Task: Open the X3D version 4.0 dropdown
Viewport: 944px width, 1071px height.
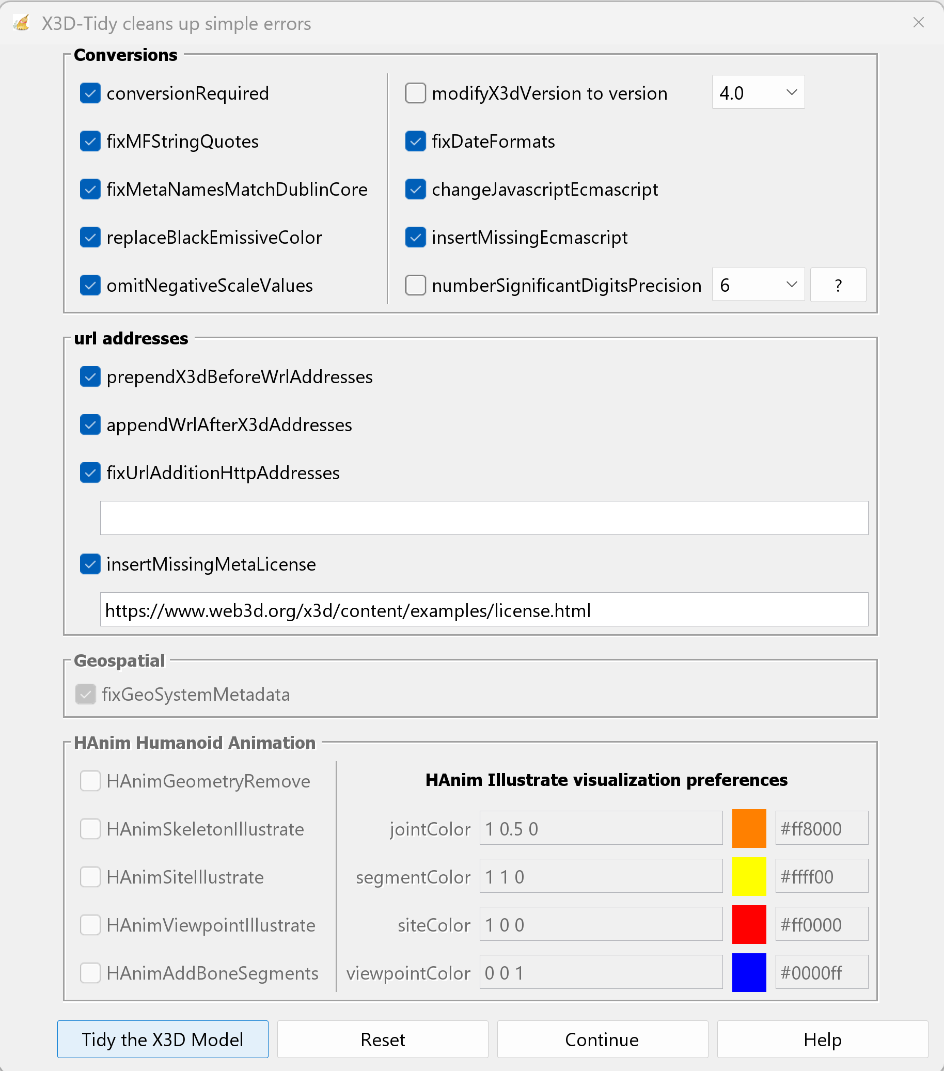Action: [758, 93]
